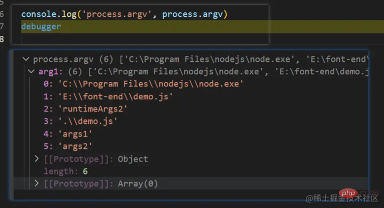Select index 0 node.exe path entry
The width and height of the screenshot is (384, 208).
[143, 84]
